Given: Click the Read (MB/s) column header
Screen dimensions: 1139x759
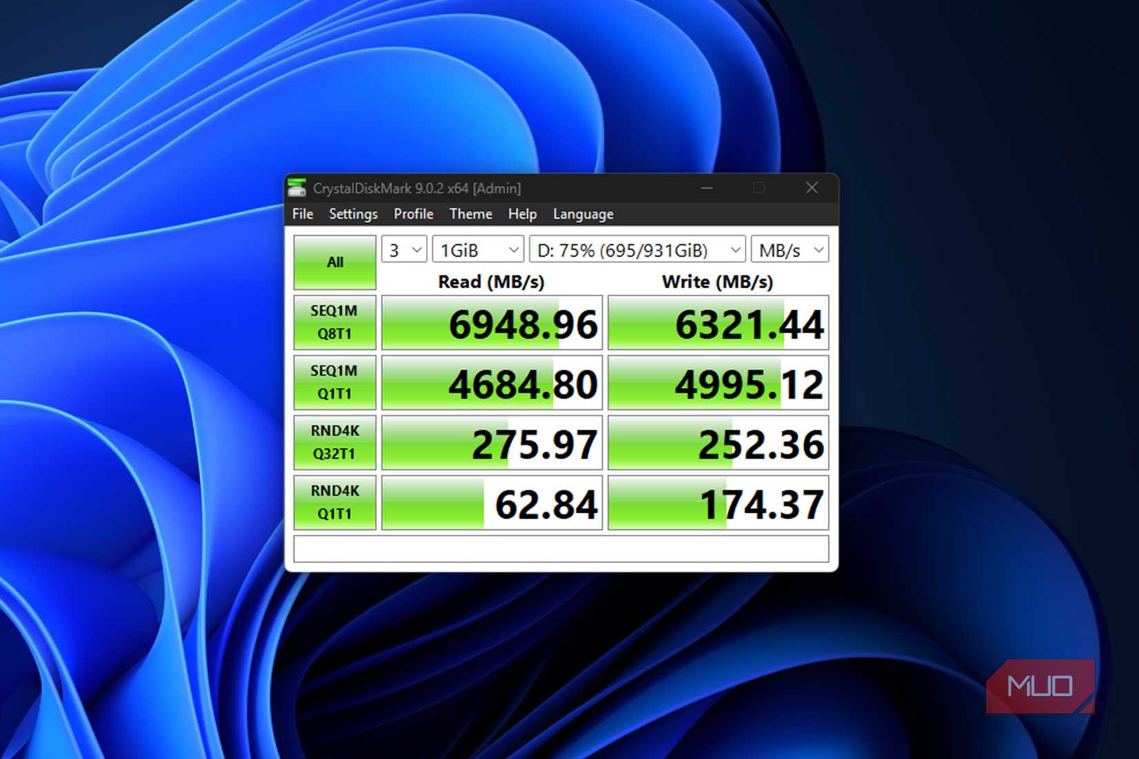Looking at the screenshot, I should point(491,282).
